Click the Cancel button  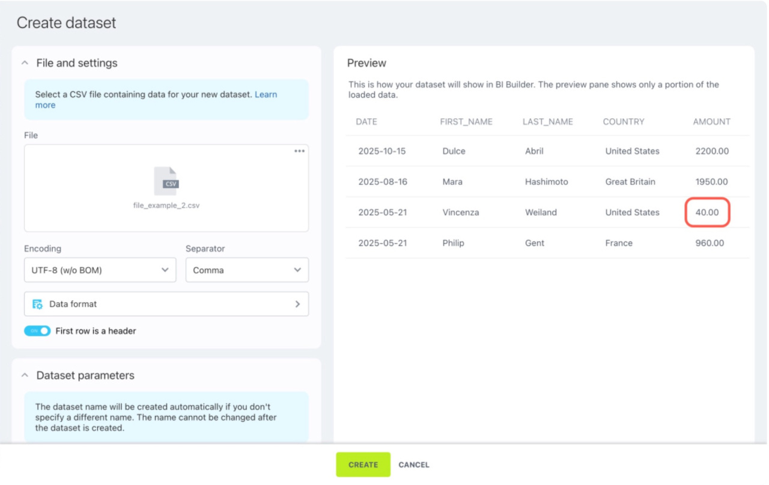pos(414,465)
